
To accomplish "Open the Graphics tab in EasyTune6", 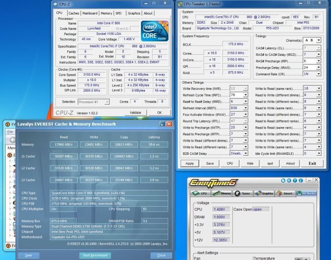I will [x=264, y=193].
